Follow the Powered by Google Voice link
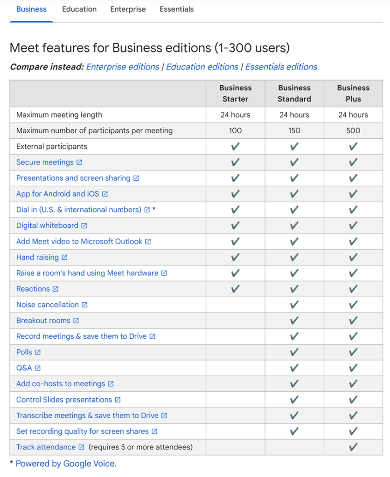This screenshot has height=477, width=390. tap(65, 463)
